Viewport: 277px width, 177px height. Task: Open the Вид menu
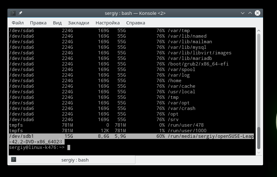(x=57, y=23)
